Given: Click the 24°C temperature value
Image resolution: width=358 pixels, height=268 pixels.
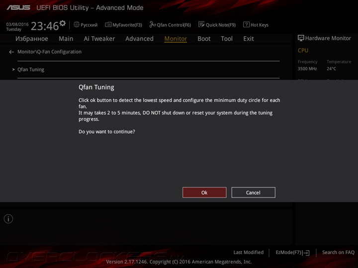Looking at the screenshot, I should (331, 68).
